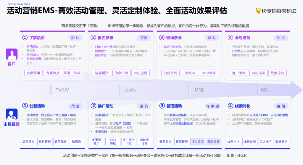Image resolution: width=303 pixels, height=165 pixels.
Task: Click the 自动进入CRM、自动分配销售 text
Action: pyautogui.click(x=269, y=115)
